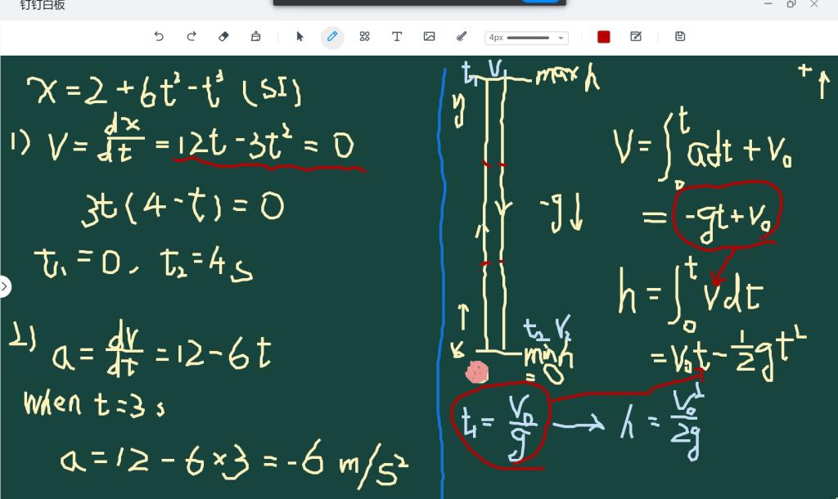Expand the left side panel arrow

coord(5,286)
